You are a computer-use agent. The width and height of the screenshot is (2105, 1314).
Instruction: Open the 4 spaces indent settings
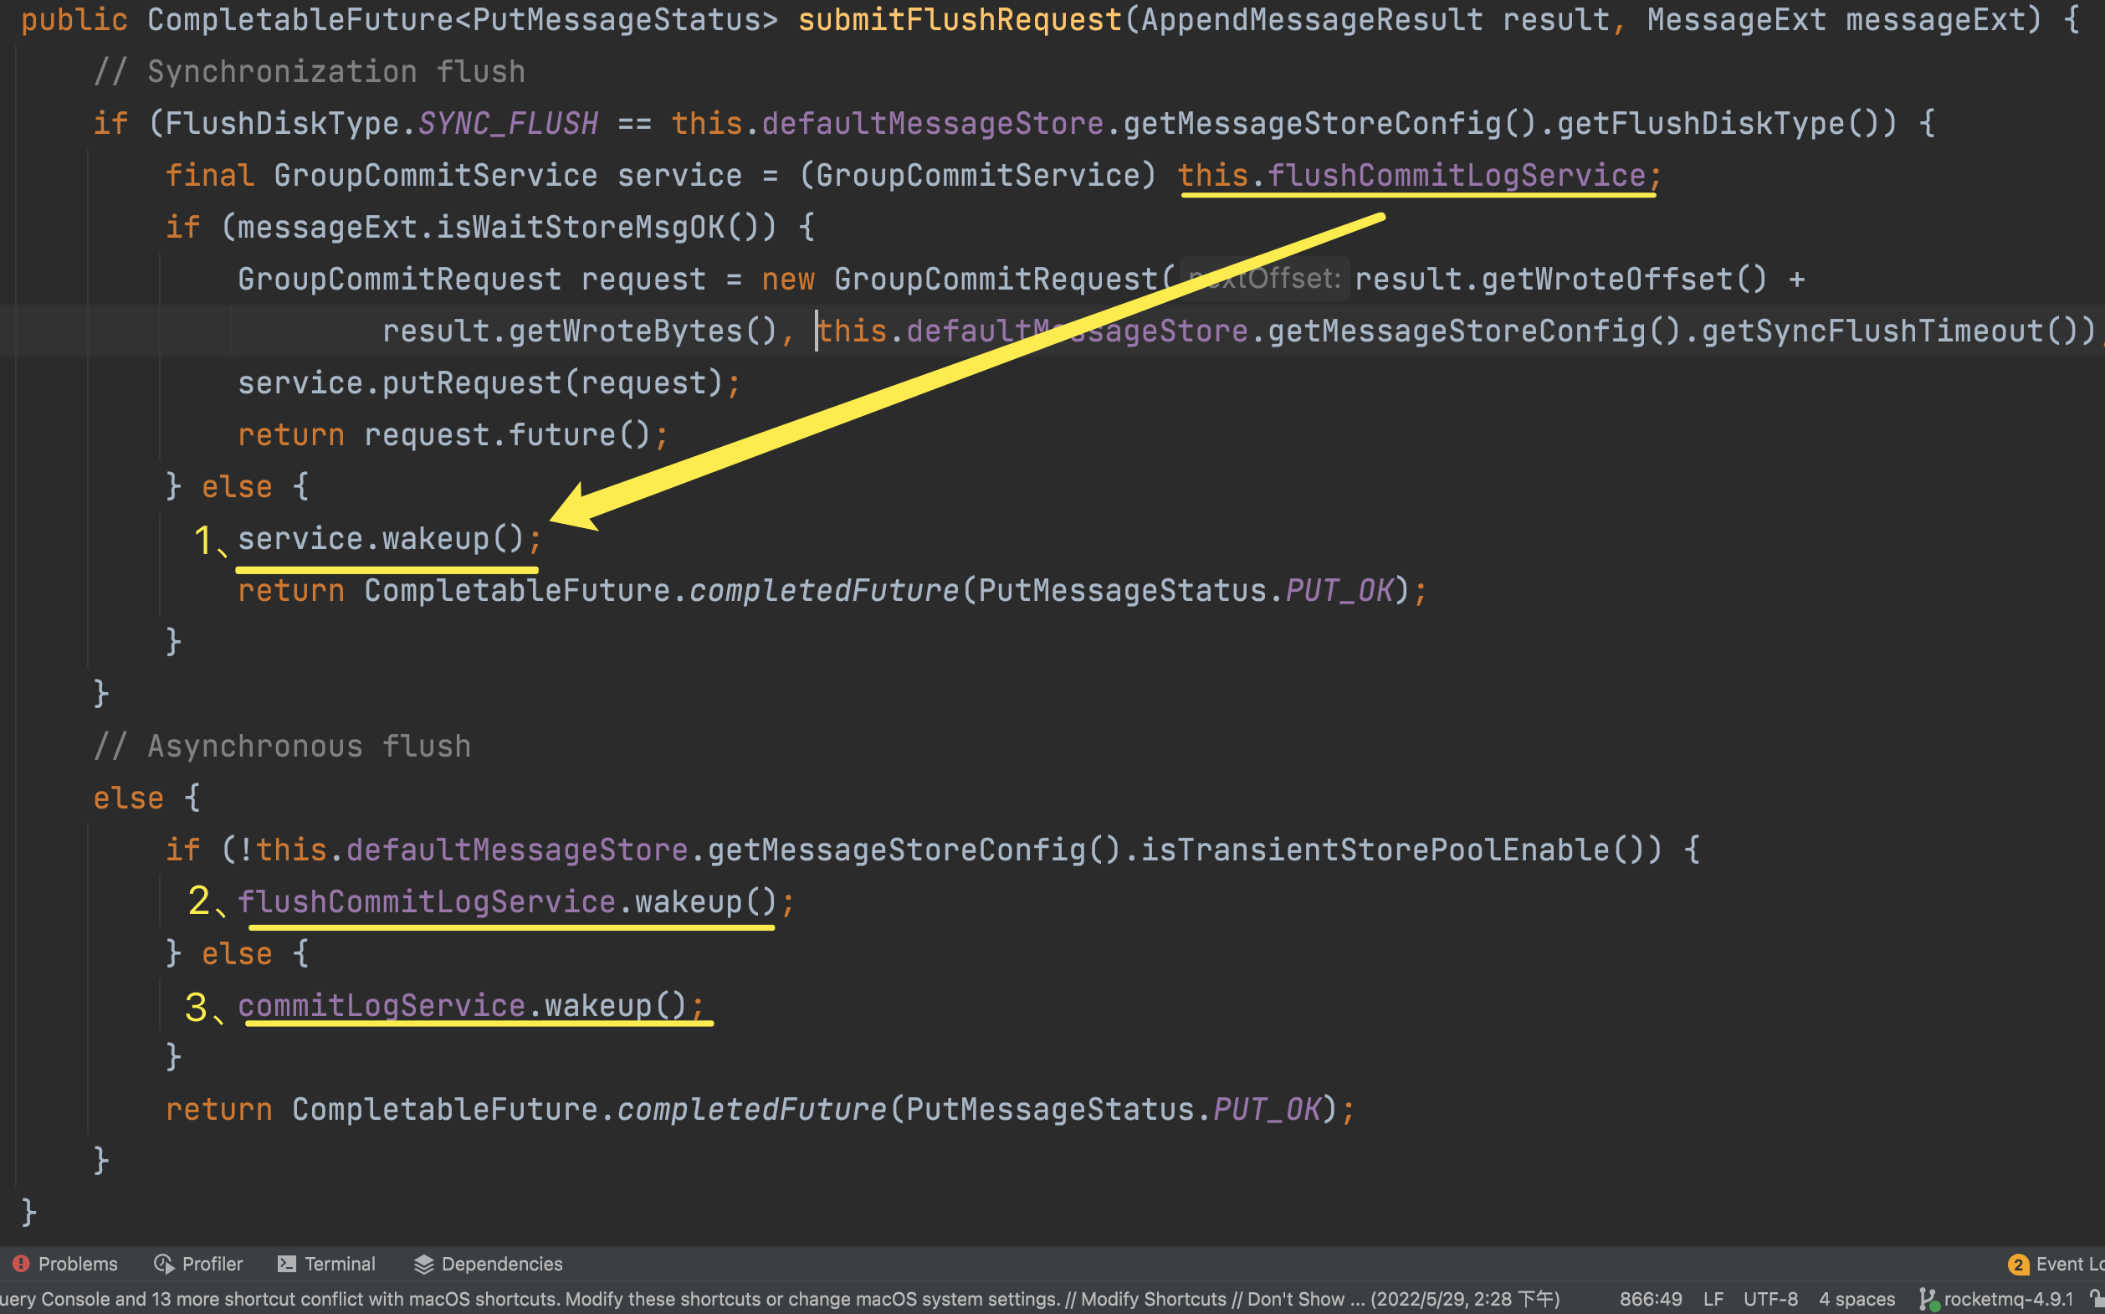pos(1857,1298)
